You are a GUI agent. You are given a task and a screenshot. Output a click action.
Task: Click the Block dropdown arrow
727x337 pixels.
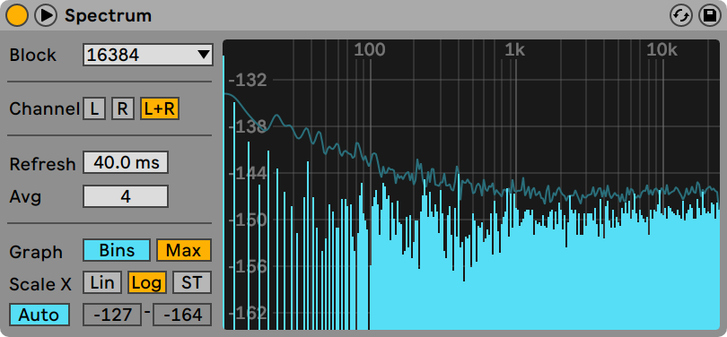[204, 55]
